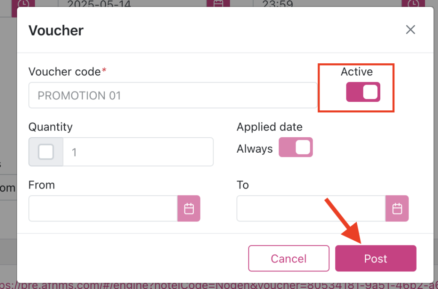This screenshot has height=289, width=438.
Task: Select the From date input box
Action: tap(103, 209)
